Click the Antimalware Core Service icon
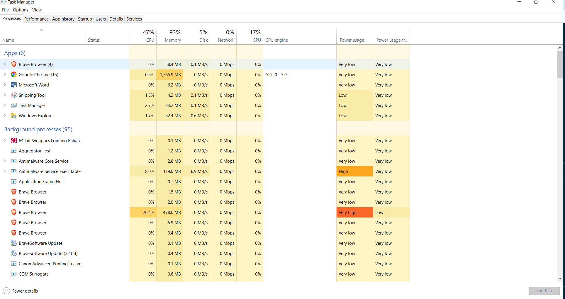Viewport: 565px width, 299px height. (14, 161)
